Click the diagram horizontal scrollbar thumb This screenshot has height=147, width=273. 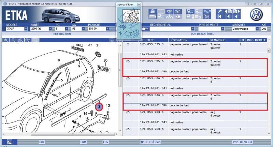73,134
